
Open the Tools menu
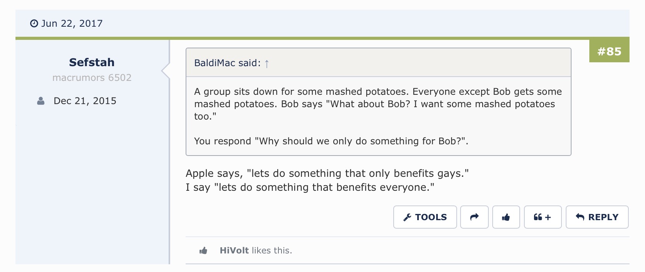[425, 217]
